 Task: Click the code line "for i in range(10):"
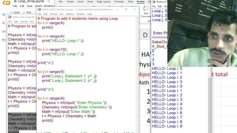(52, 50)
